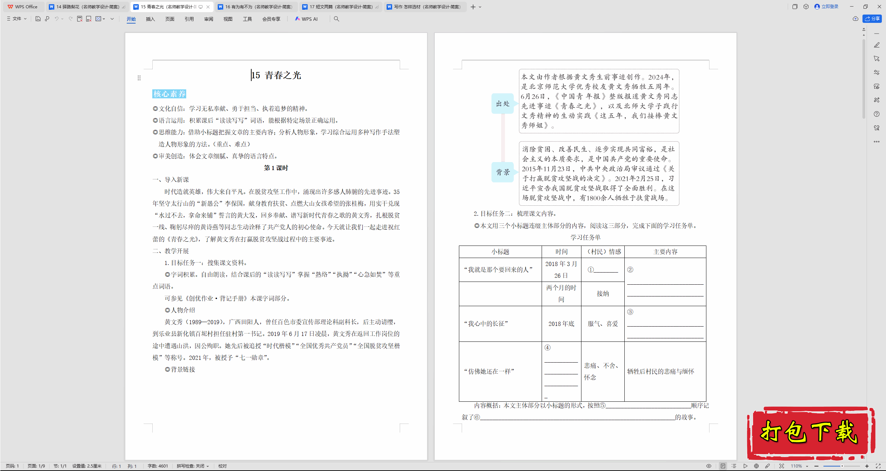Screen dimensions: 886x471
Task: Click the 分享 share button
Action: click(x=872, y=19)
